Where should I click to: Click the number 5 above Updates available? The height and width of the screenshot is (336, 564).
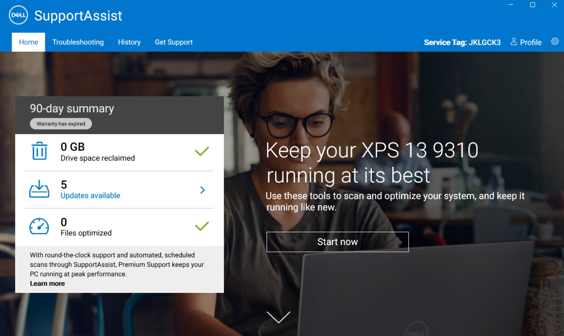pyautogui.click(x=64, y=185)
